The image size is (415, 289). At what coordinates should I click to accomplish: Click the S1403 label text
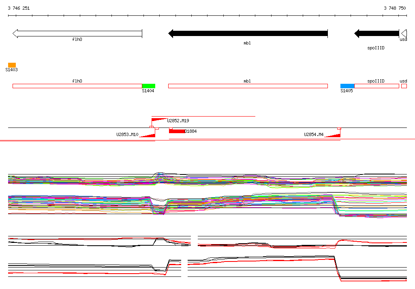pyautogui.click(x=12, y=70)
